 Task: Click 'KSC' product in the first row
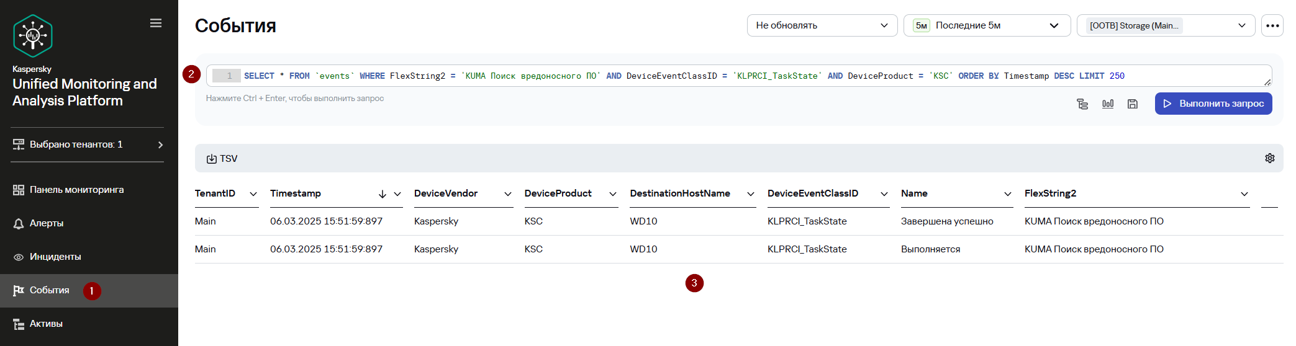click(x=533, y=221)
